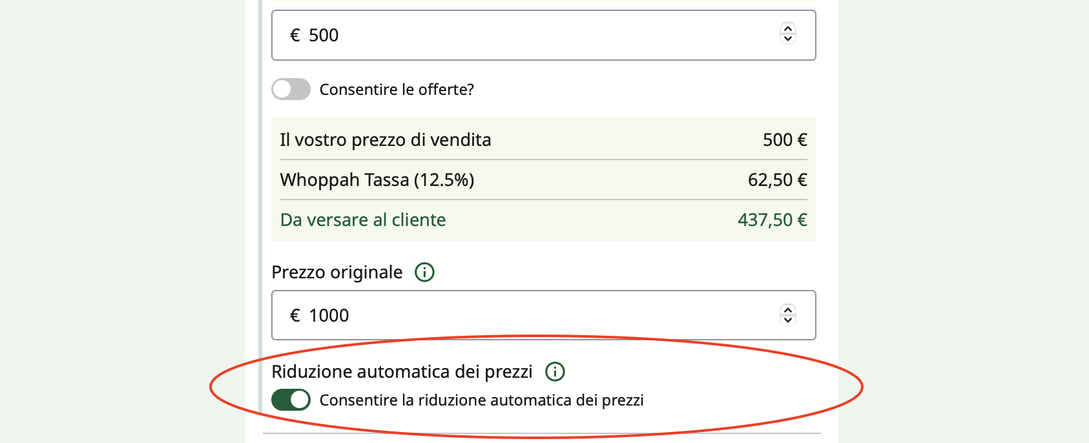
Task: Increase the 1000 original price with up arrow
Action: [x=787, y=309]
